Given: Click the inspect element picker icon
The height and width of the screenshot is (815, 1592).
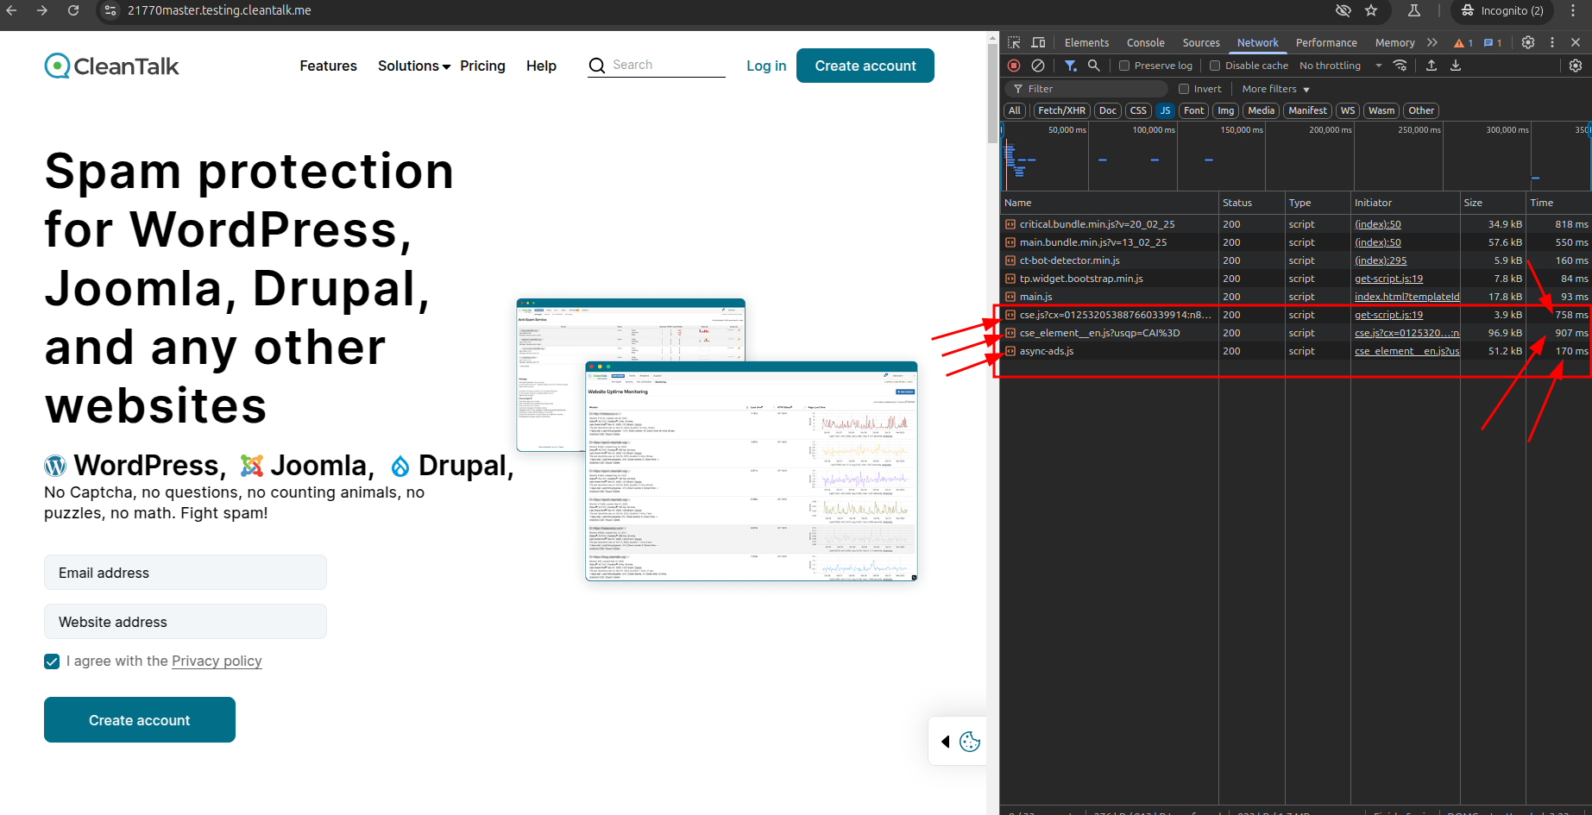Looking at the screenshot, I should (x=1015, y=42).
